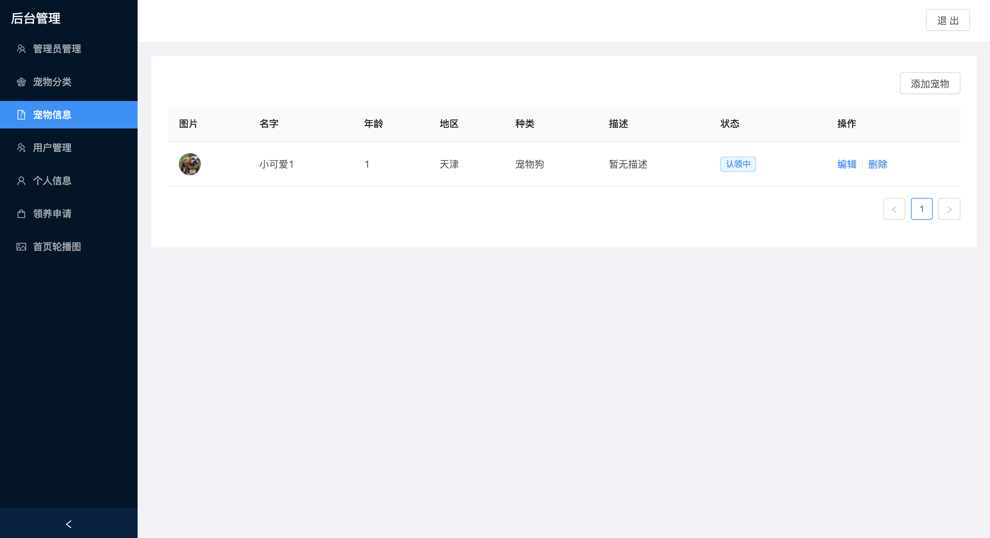Viewport: 990px width, 538px height.
Task: Open 管理员管理 menu item
Action: (57, 49)
